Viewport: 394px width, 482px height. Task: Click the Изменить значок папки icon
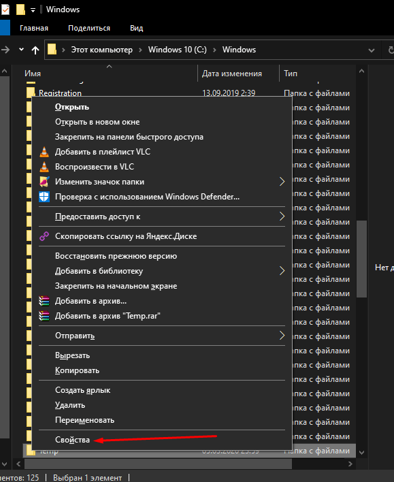point(44,182)
